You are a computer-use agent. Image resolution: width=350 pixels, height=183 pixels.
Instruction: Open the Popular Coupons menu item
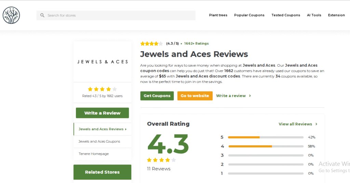tap(249, 15)
